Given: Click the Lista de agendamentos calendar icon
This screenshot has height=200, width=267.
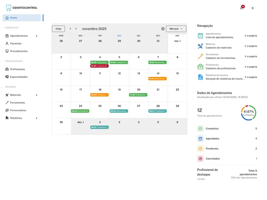Looking at the screenshot, I should coord(200,36).
